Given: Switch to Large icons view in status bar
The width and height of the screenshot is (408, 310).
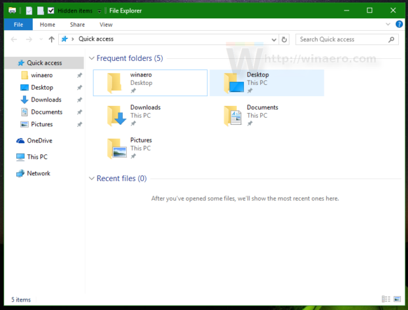Looking at the screenshot, I should (x=397, y=299).
